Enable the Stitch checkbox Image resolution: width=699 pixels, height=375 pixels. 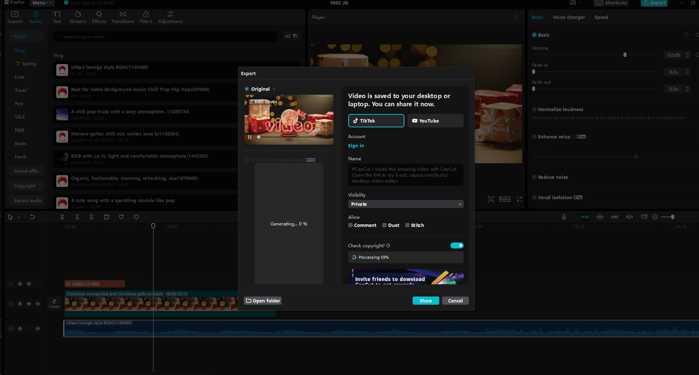[x=407, y=225]
